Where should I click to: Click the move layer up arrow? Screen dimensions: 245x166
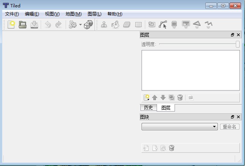[155, 98]
